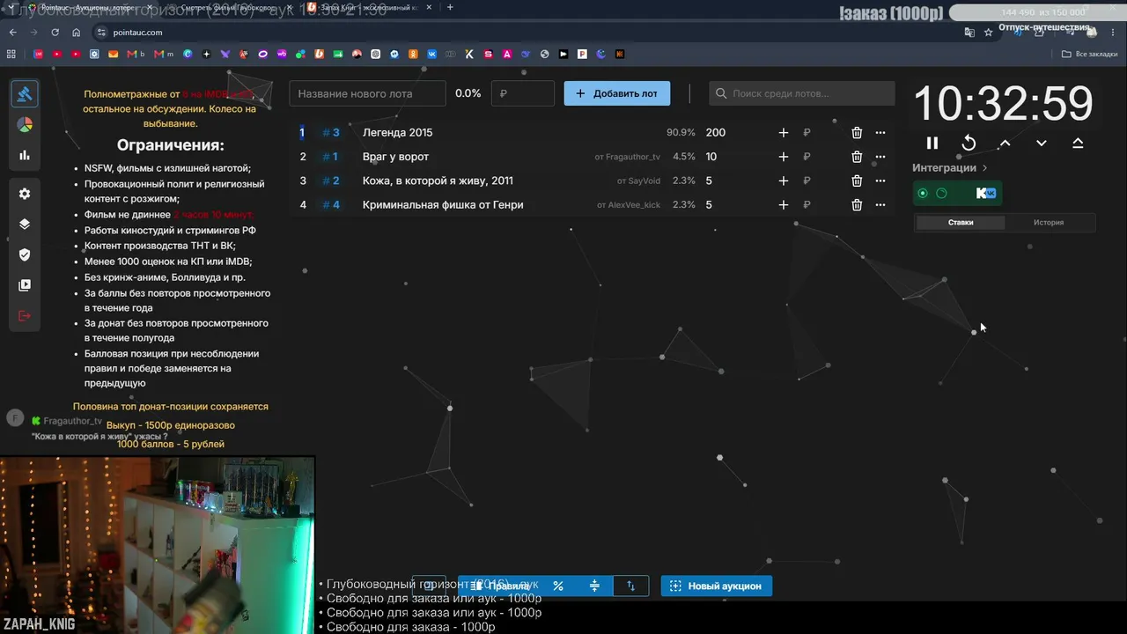Click the Кожа, в которой я живу, 2011 name

pos(438,181)
